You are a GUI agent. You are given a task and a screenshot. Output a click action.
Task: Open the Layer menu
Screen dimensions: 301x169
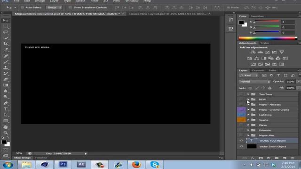[54, 1]
